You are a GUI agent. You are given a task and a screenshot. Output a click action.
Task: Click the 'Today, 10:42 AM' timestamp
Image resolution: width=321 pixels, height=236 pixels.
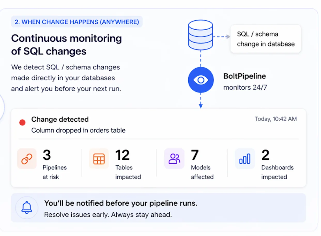tap(276, 119)
